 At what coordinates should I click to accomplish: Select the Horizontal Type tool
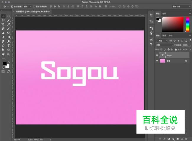(x=8, y=46)
